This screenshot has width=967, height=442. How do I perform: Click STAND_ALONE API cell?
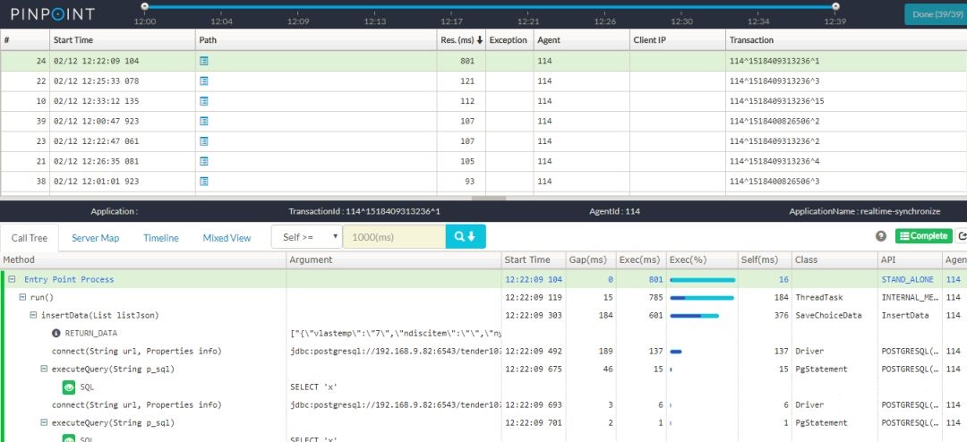pyautogui.click(x=907, y=279)
